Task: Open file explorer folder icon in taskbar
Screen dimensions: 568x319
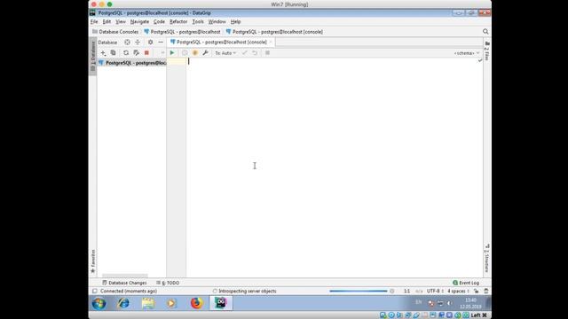Action: click(148, 303)
